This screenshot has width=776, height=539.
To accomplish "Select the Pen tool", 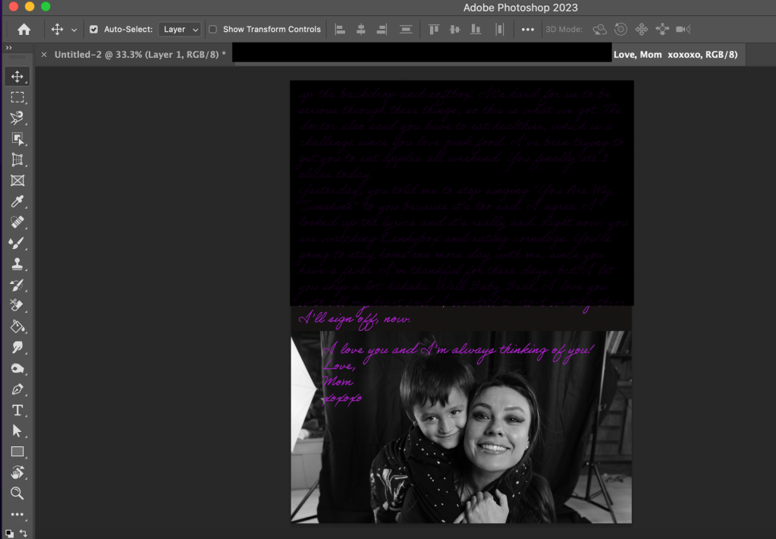I will click(17, 389).
